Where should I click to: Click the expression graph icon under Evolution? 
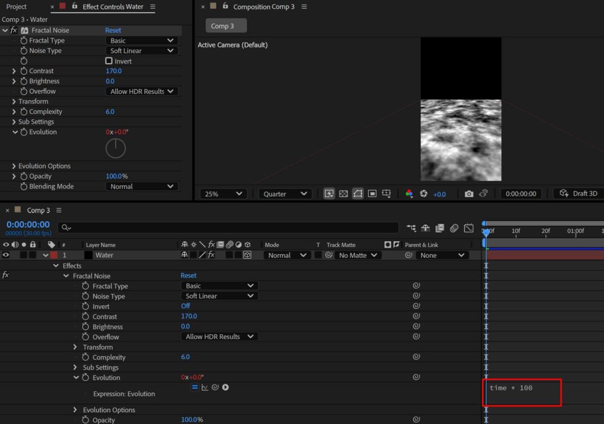click(205, 387)
